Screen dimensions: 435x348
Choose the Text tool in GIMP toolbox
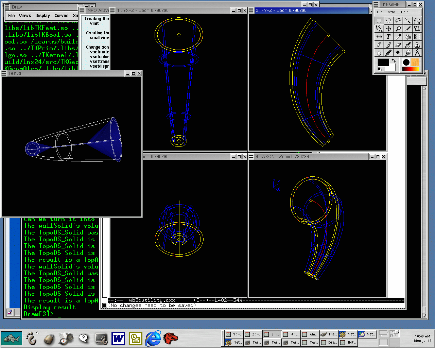(388, 37)
